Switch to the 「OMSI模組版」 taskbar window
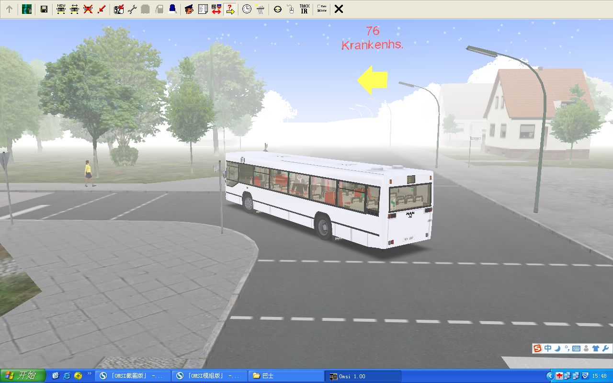The width and height of the screenshot is (613, 383). [210, 376]
